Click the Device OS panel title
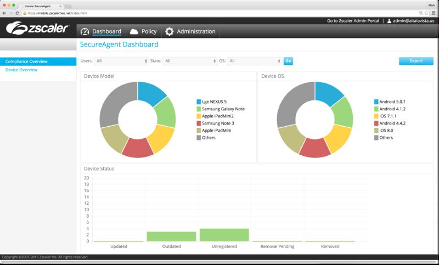Image resolution: width=439 pixels, height=265 pixels. pos(272,76)
